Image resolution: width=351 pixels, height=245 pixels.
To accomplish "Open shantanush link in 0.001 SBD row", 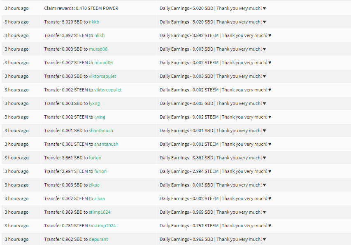I will coord(101,131).
